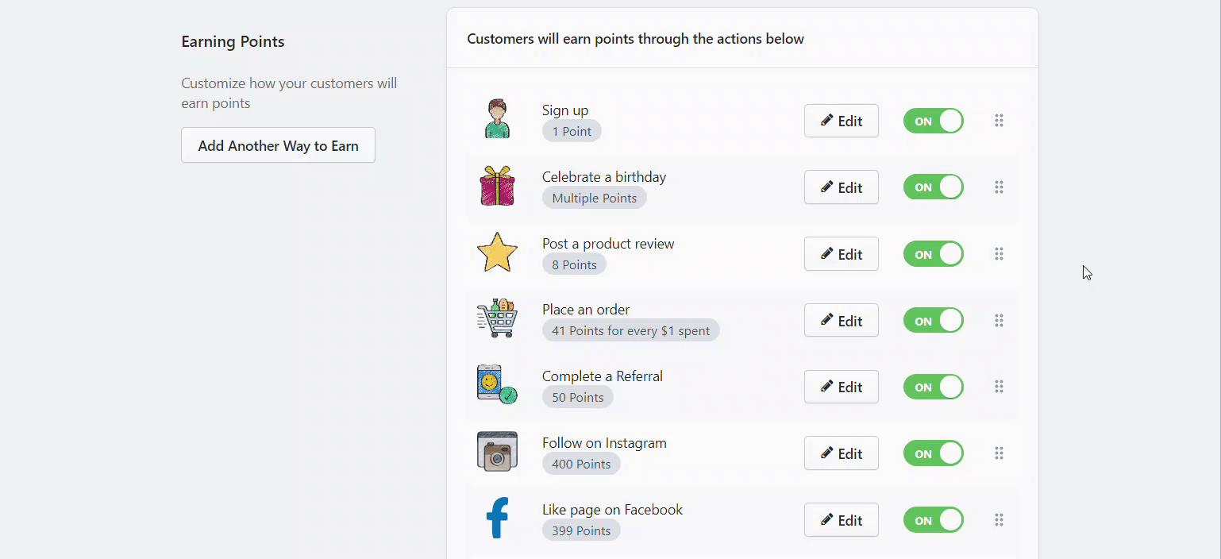Screen dimensions: 1221x559
Task: Grab the drag handle for Sign up row
Action: pos(999,121)
